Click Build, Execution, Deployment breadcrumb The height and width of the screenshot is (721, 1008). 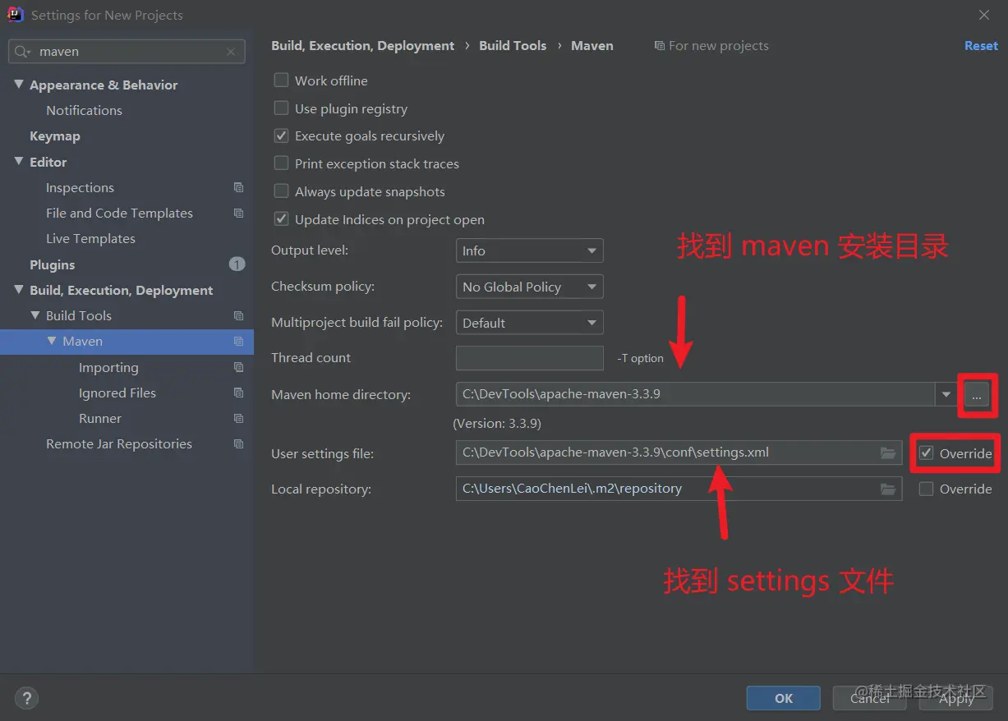tap(362, 46)
